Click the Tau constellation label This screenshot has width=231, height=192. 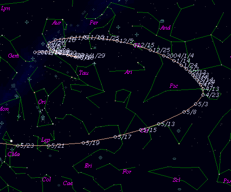point(84,72)
